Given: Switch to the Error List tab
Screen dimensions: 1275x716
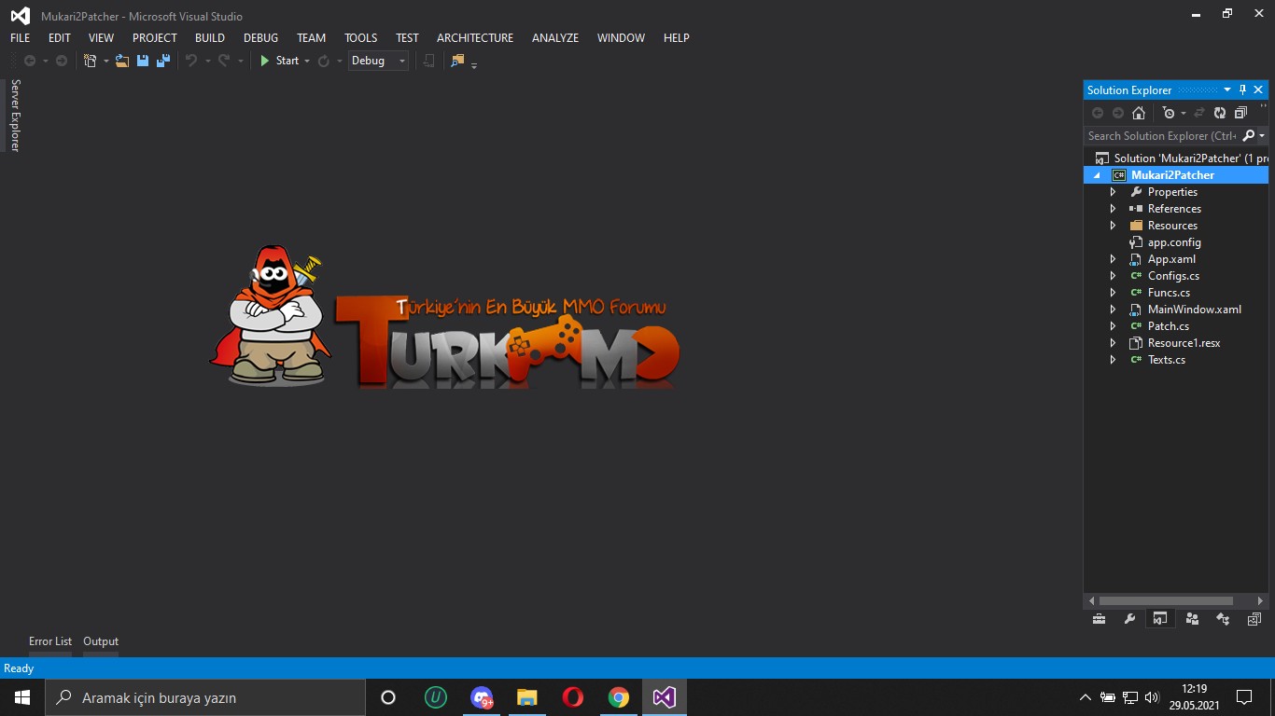Looking at the screenshot, I should [50, 641].
